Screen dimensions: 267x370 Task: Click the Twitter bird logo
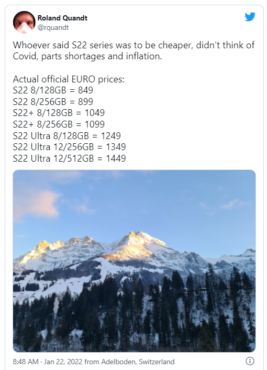click(250, 17)
